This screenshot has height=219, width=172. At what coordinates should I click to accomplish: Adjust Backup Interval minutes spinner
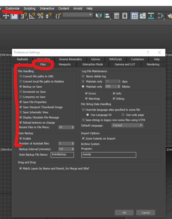pos(73,149)
